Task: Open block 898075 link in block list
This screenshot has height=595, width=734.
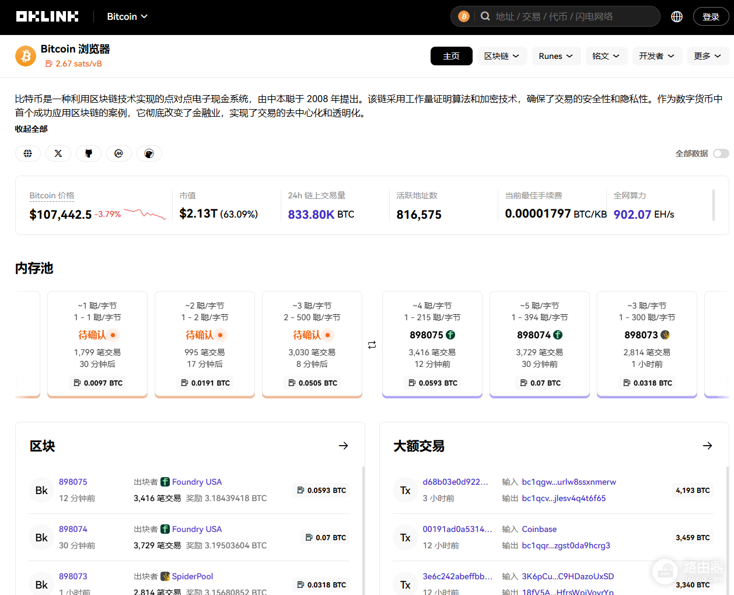Action: point(73,482)
